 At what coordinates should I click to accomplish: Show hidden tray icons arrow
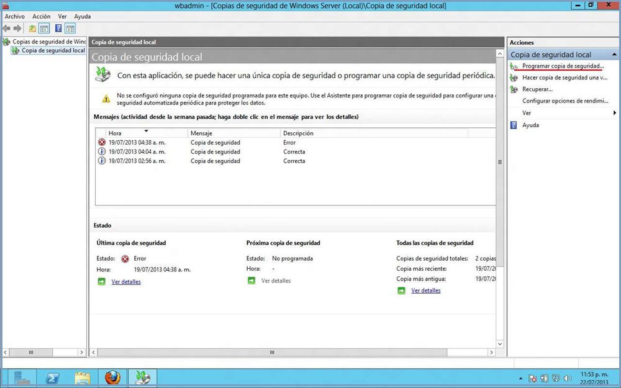point(520,379)
